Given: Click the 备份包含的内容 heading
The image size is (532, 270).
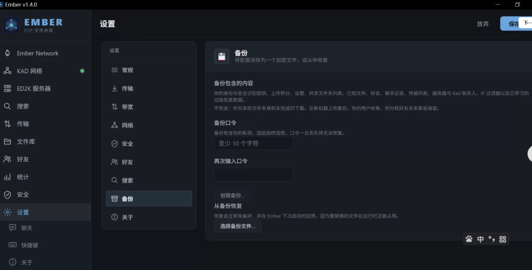Looking at the screenshot, I should tap(233, 83).
